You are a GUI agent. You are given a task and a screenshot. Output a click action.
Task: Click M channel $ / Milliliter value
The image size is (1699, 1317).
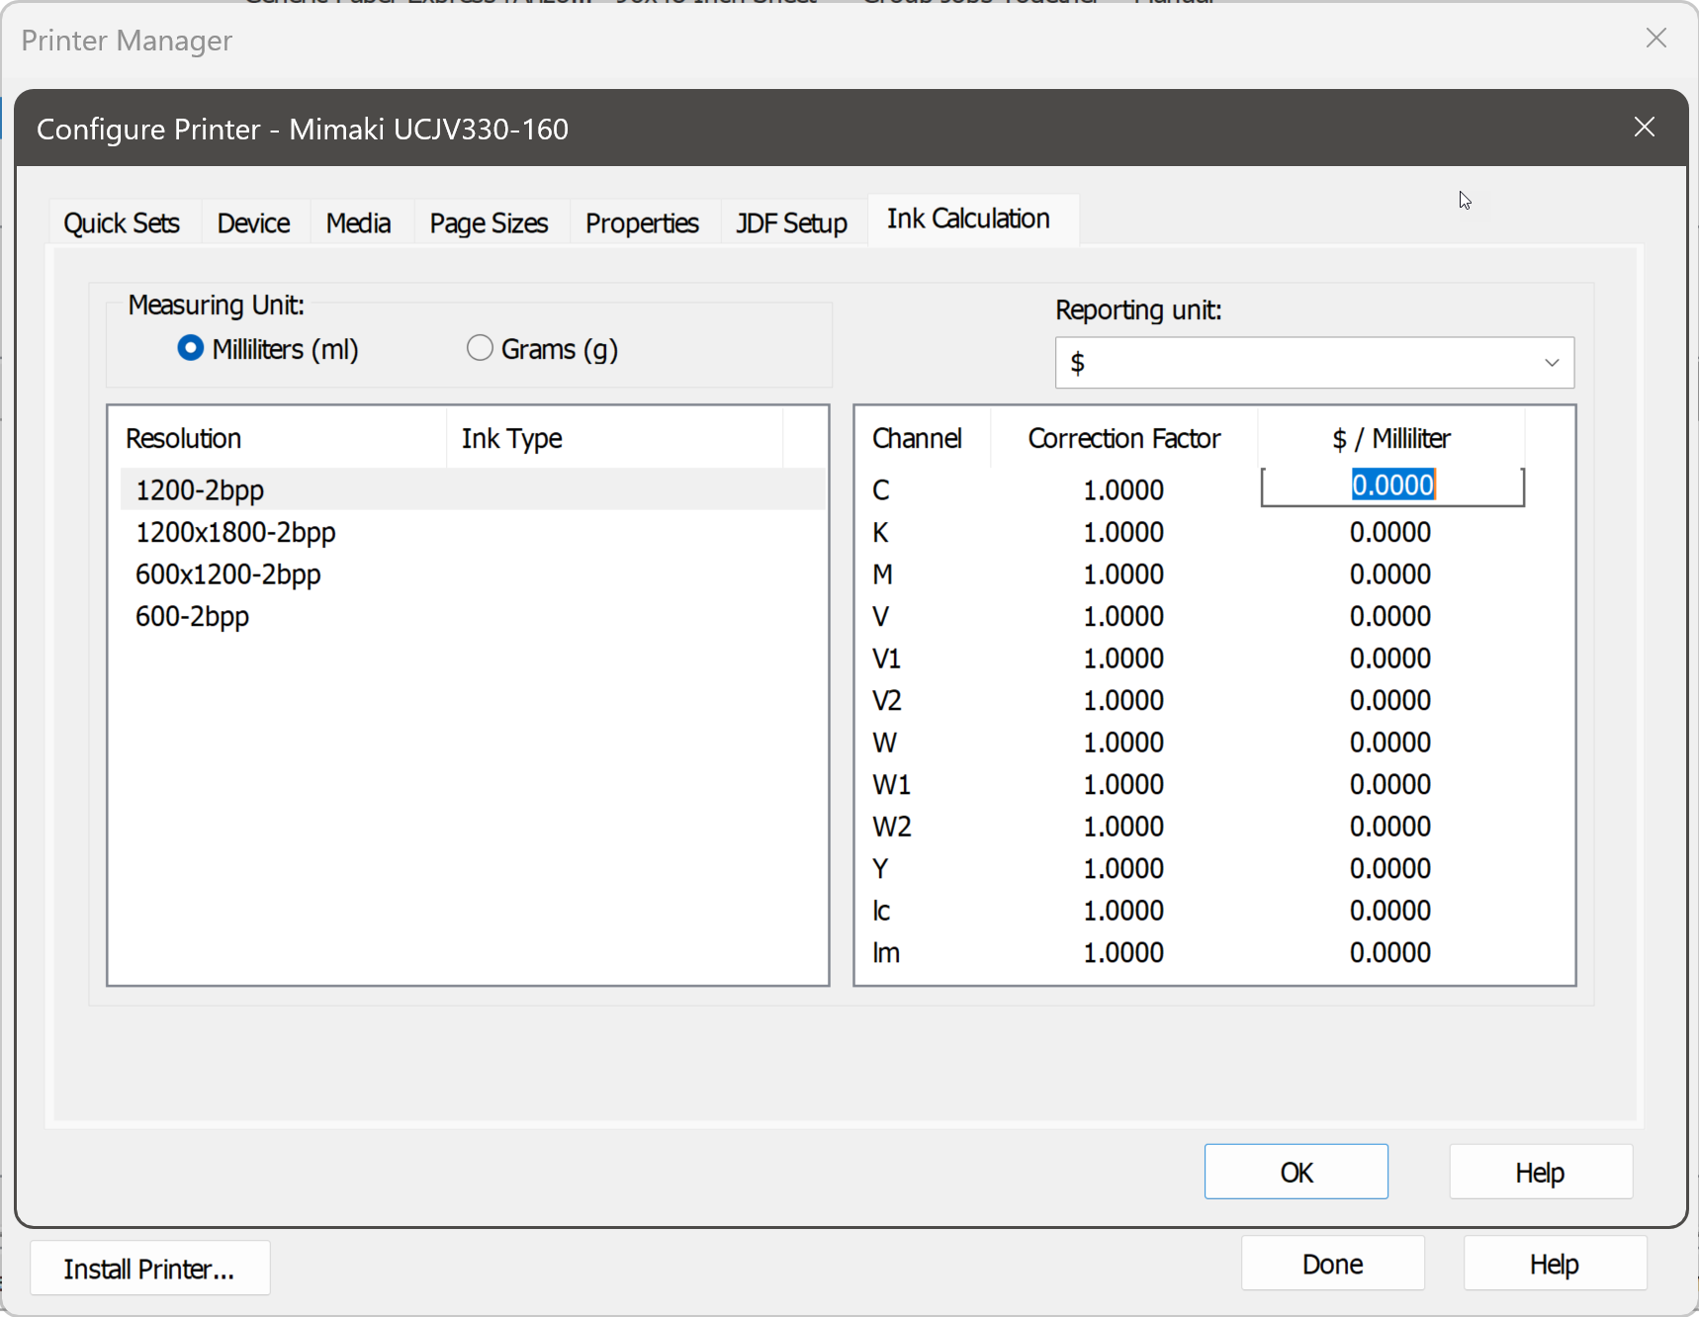click(1390, 574)
